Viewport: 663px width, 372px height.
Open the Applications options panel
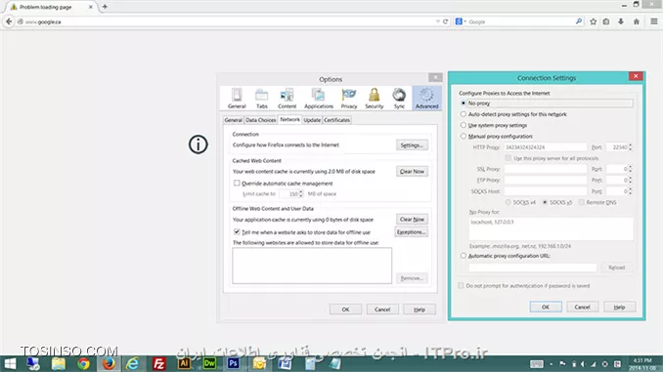tap(319, 99)
